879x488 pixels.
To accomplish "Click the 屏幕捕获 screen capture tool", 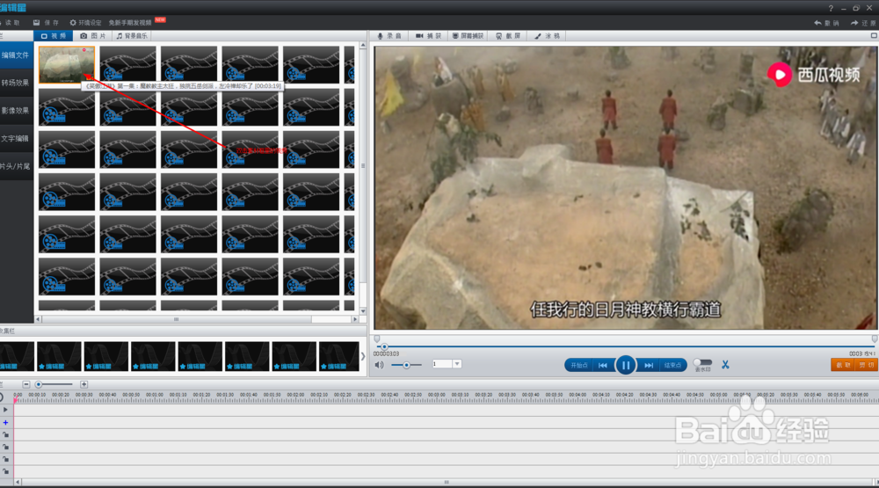I will 468,36.
